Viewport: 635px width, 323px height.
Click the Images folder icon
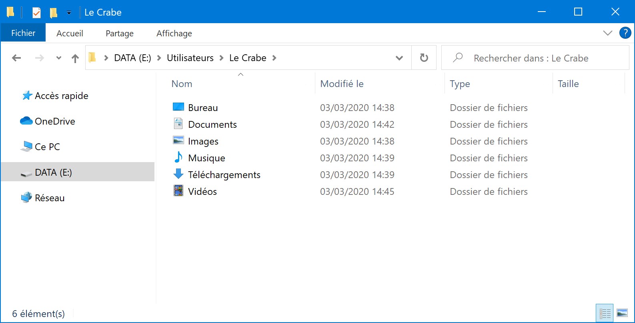(x=178, y=140)
